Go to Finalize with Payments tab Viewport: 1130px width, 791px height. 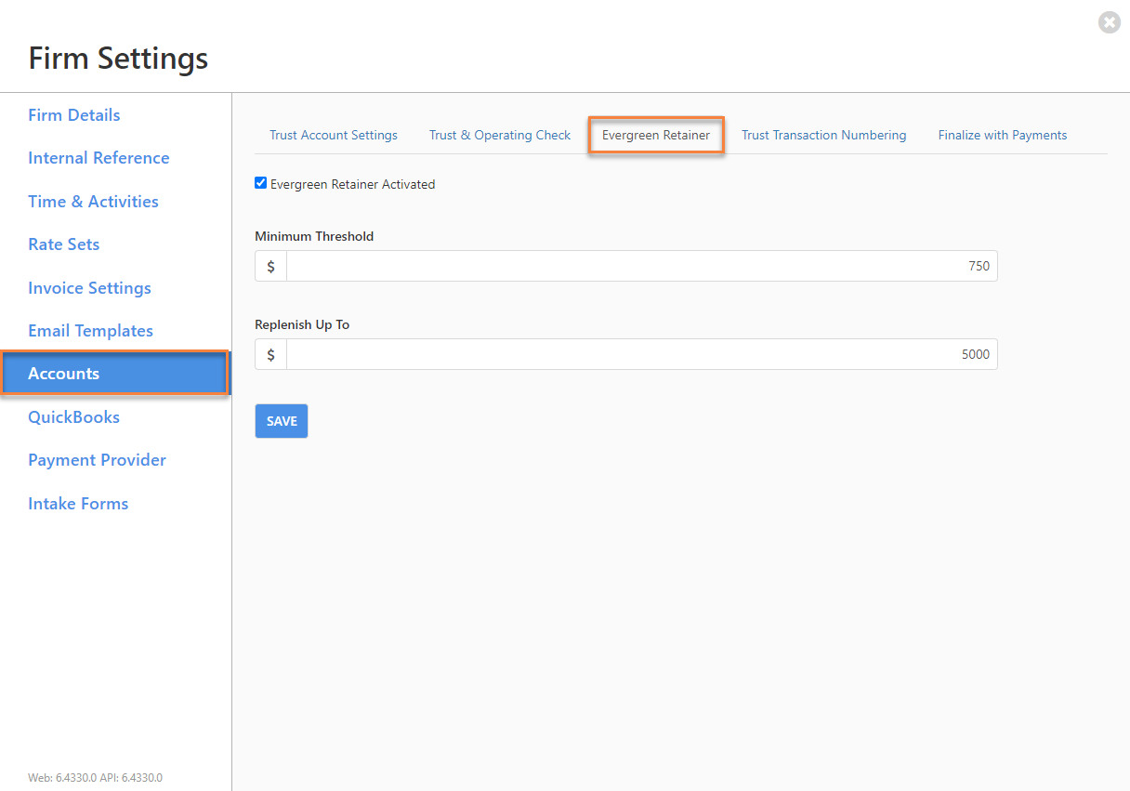point(1002,136)
